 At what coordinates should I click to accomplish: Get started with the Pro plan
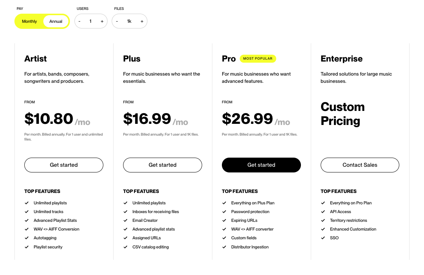(x=261, y=165)
